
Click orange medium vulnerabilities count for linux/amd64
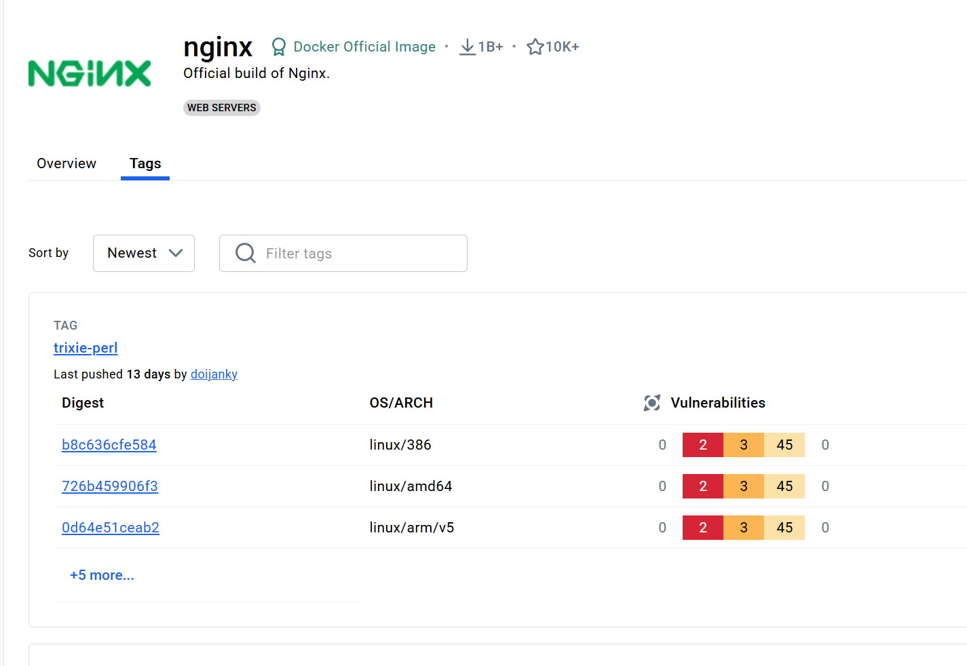point(744,486)
